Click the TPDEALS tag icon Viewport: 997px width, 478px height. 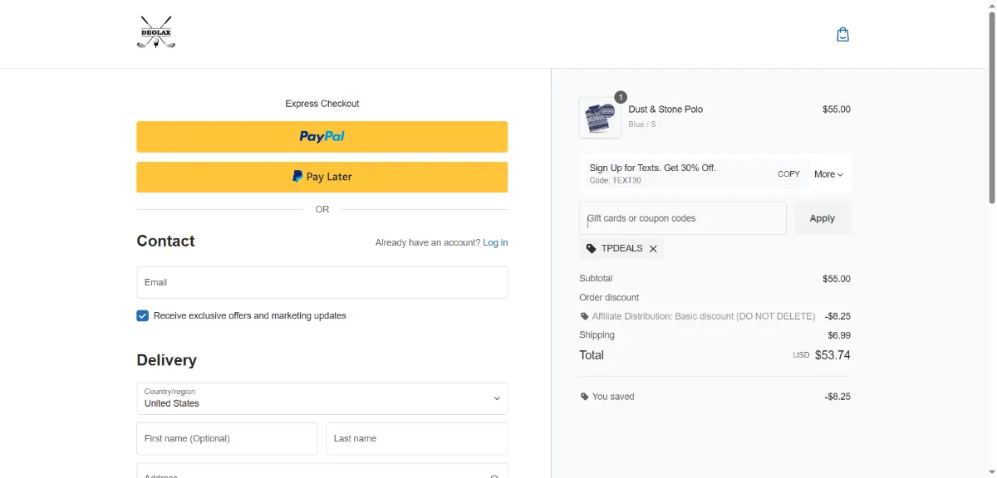pyautogui.click(x=592, y=249)
